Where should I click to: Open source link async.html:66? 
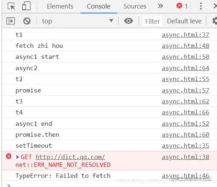coord(185,113)
